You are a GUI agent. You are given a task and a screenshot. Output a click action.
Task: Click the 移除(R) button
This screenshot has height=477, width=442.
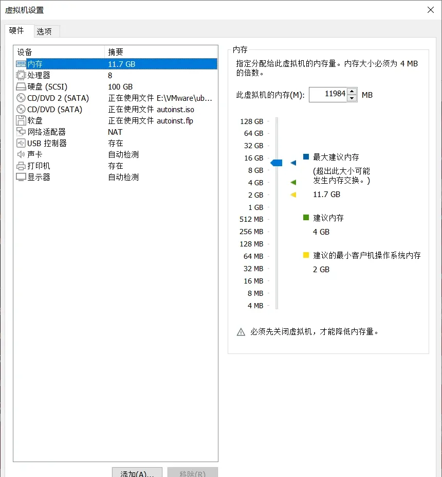coord(193,473)
